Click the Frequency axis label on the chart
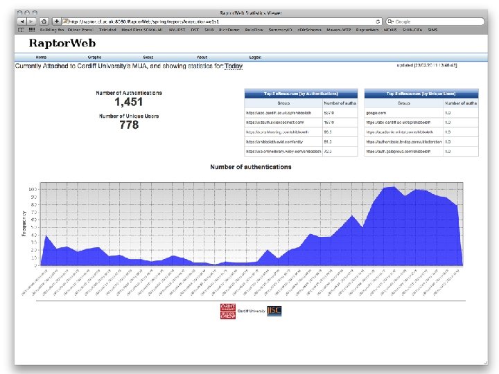 [24, 224]
